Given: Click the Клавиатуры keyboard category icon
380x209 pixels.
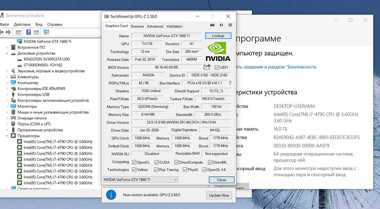Looking at the screenshot, I should [13, 77].
